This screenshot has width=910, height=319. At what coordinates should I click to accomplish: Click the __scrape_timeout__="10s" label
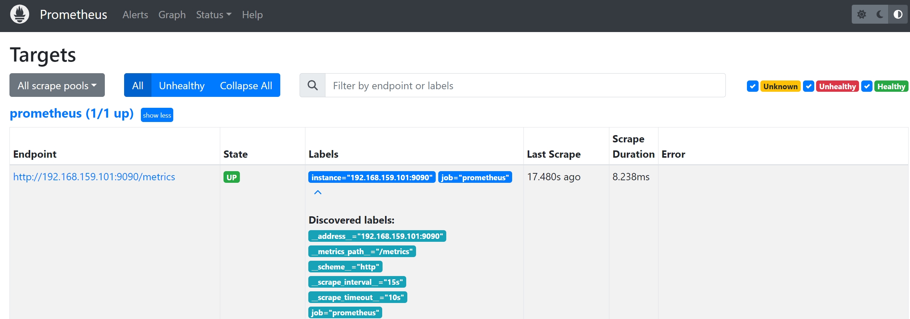coord(357,297)
